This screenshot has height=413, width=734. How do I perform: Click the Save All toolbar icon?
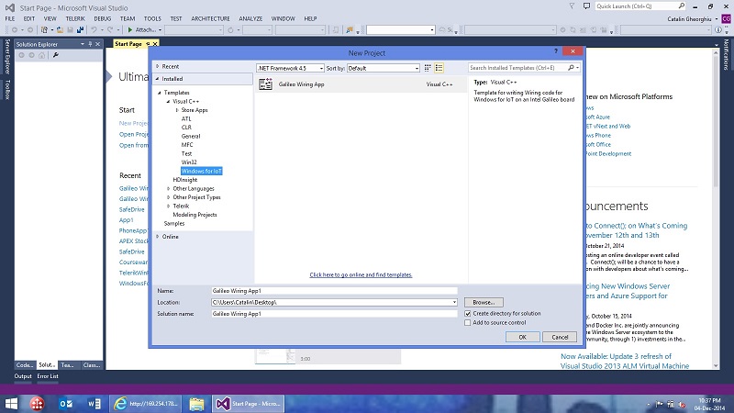pos(80,29)
